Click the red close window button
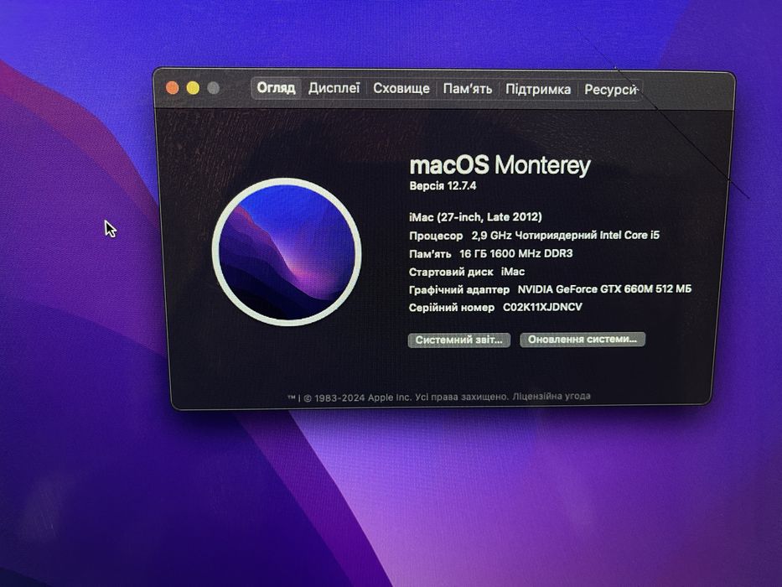Screen dimensions: 782x587 173,88
